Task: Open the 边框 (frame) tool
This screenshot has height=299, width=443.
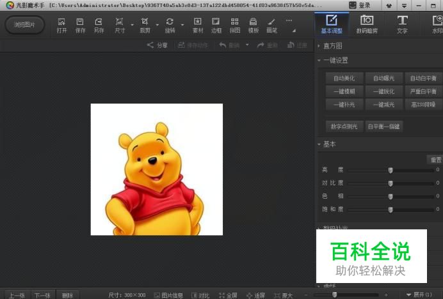Action: (216, 26)
